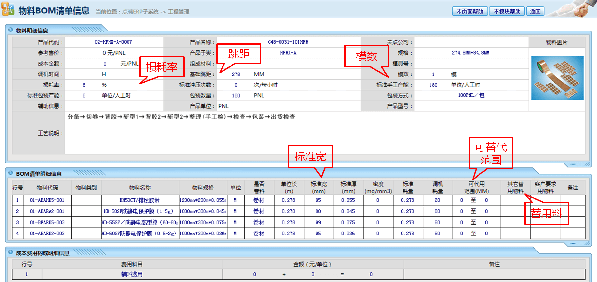Click resize grip of 物料明细信息 panel
Image resolution: width=597 pixels, height=282 pixels.
(588, 164)
